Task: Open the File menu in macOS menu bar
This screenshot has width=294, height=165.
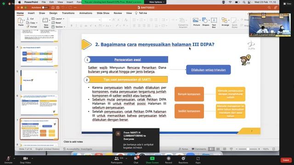Action: click(x=44, y=2)
